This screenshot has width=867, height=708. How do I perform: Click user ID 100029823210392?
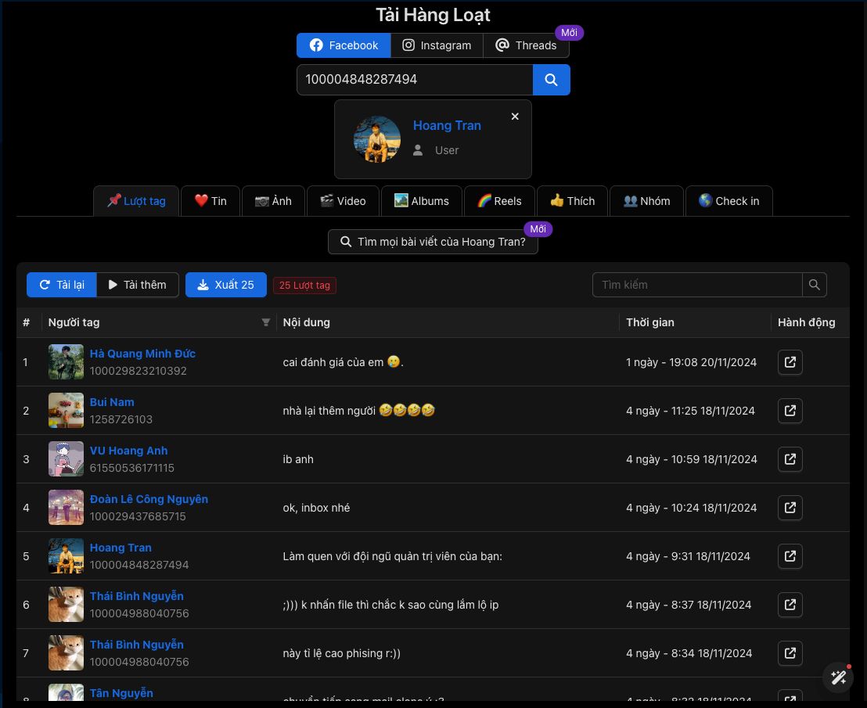point(139,371)
